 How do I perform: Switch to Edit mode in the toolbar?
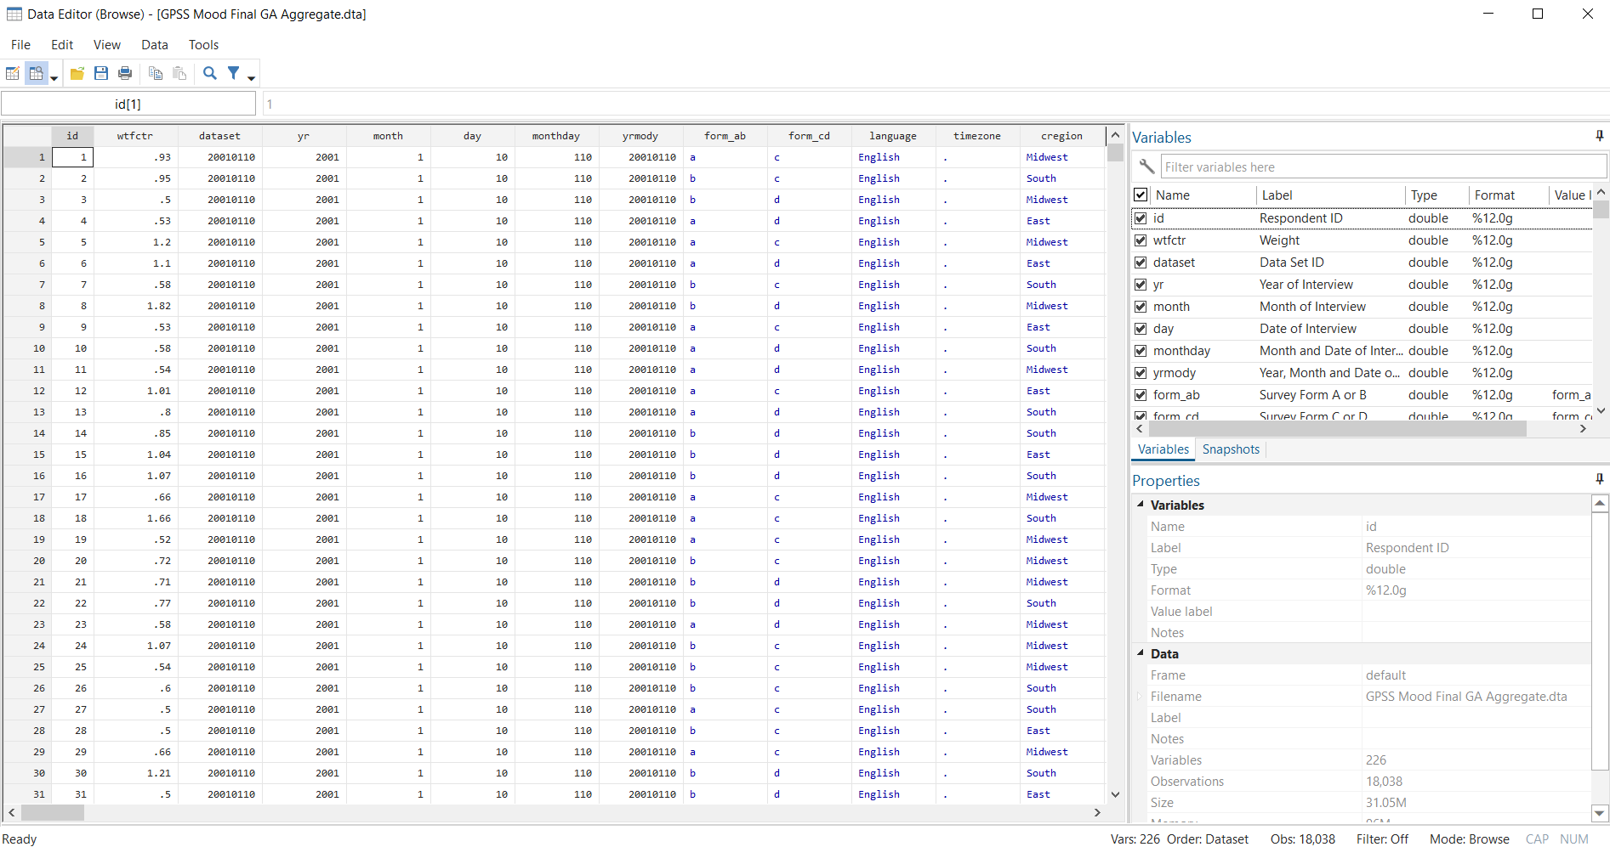[x=13, y=73]
